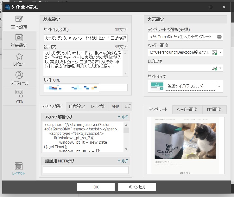Click the 説明文 scrollbar down arrow
Screen dimensions: 234x197
tap(125, 73)
